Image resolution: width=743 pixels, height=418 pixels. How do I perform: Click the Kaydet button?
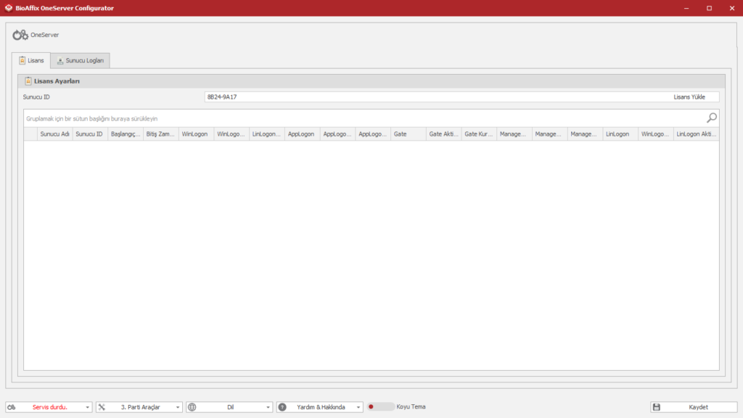coord(694,407)
